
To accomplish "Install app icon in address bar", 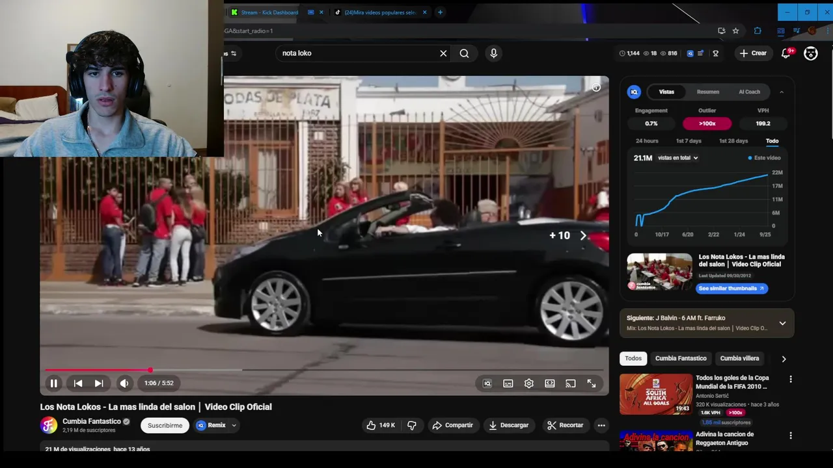I will pyautogui.click(x=721, y=31).
